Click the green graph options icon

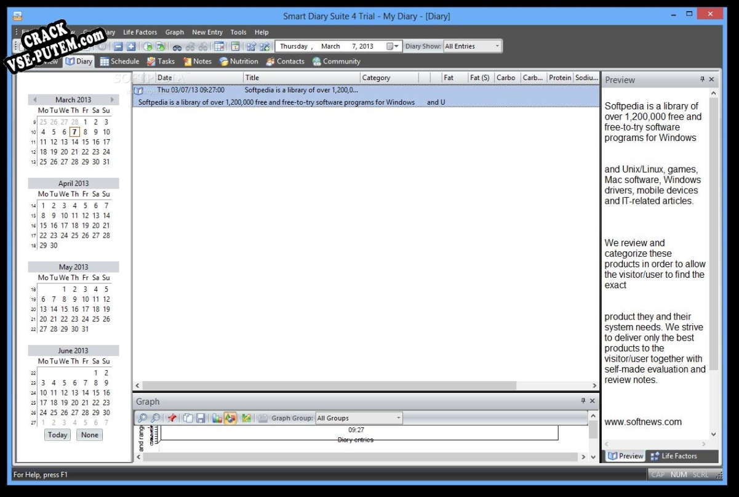click(247, 418)
